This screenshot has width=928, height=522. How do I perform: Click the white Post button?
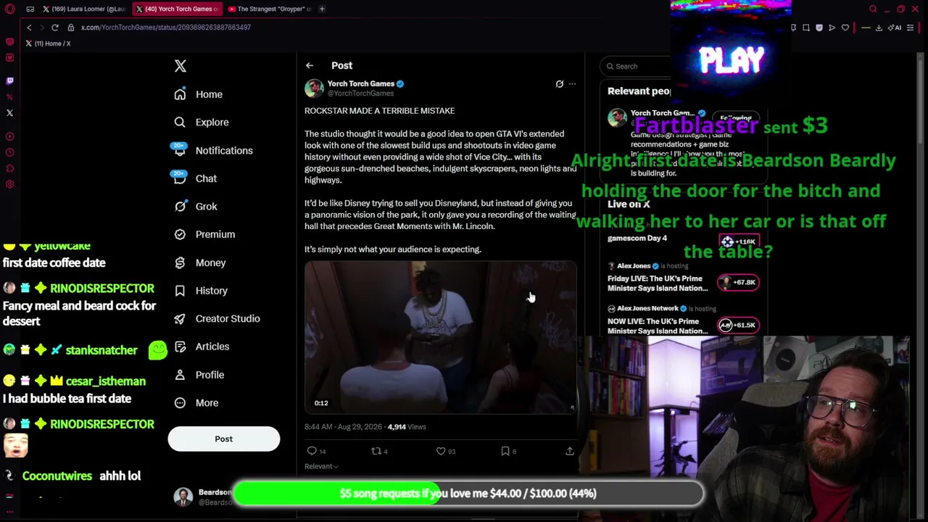pyautogui.click(x=223, y=439)
